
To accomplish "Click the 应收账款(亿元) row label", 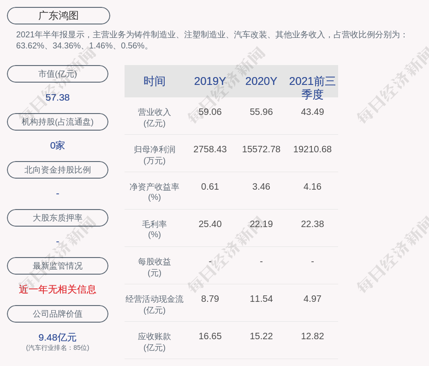I will [155, 342].
